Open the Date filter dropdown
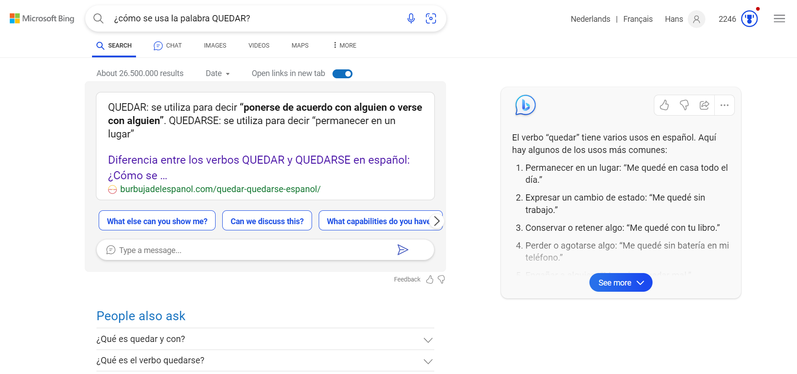This screenshot has height=374, width=797. tap(217, 74)
